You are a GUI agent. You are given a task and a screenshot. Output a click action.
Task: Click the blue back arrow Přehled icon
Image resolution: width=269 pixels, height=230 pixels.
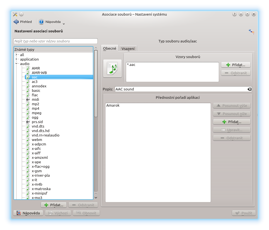16,22
